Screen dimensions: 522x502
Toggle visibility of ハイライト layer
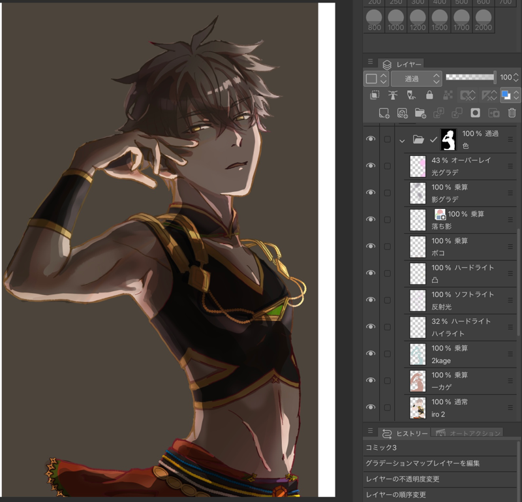tap(371, 327)
